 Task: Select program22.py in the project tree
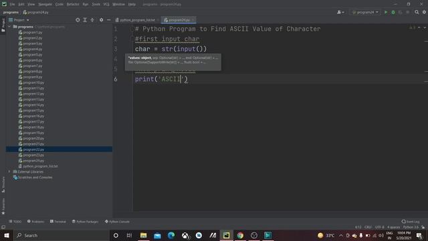tap(59, 149)
